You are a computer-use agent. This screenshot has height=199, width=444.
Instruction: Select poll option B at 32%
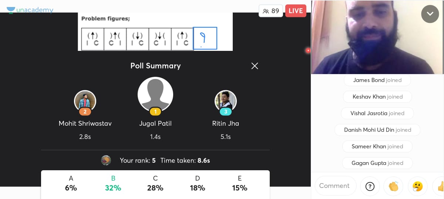113,183
